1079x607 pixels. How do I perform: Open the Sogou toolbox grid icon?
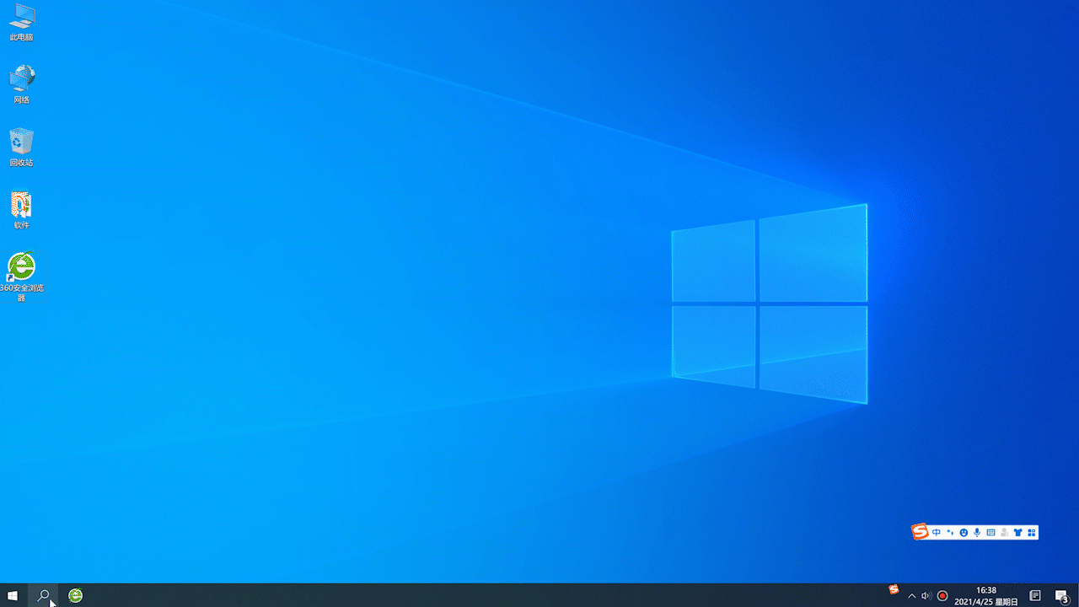pyautogui.click(x=1031, y=533)
